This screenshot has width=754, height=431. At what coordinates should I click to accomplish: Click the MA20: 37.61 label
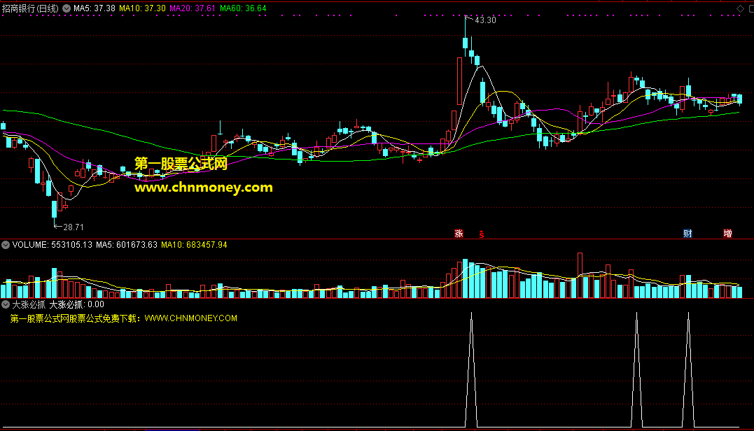[x=193, y=8]
